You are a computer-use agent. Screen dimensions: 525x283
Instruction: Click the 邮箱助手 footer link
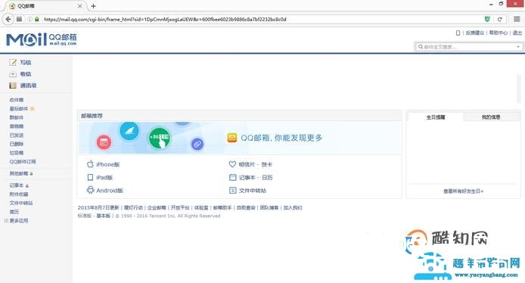[x=222, y=207]
